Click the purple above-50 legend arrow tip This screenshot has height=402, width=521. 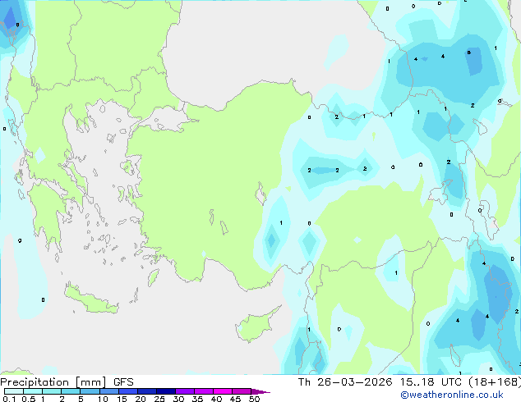pyautogui.click(x=260, y=391)
